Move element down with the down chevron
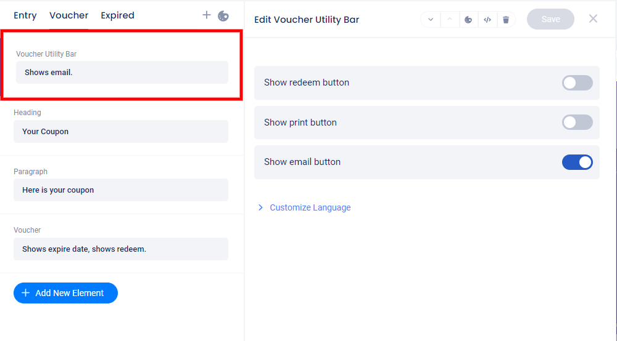The width and height of the screenshot is (617, 341). pyautogui.click(x=431, y=20)
